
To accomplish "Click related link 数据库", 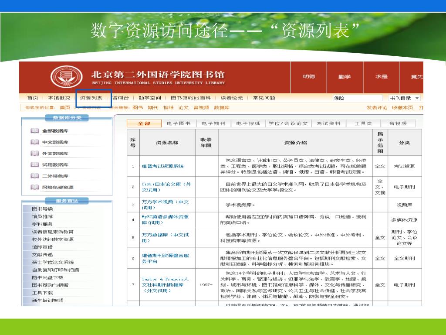I will tap(222, 107).
